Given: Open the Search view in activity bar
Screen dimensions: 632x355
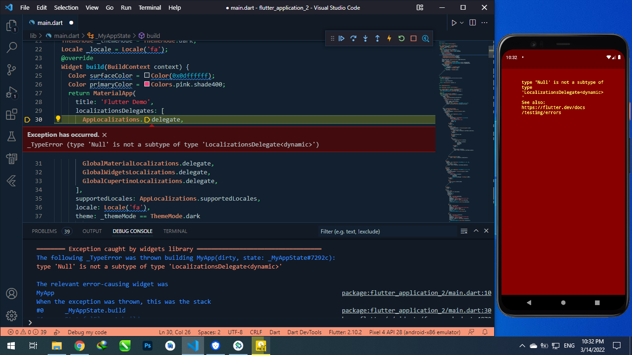Looking at the screenshot, I should pos(12,47).
